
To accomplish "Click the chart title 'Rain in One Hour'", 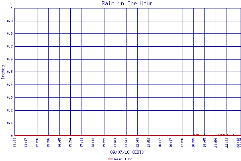I will tap(127, 3).
